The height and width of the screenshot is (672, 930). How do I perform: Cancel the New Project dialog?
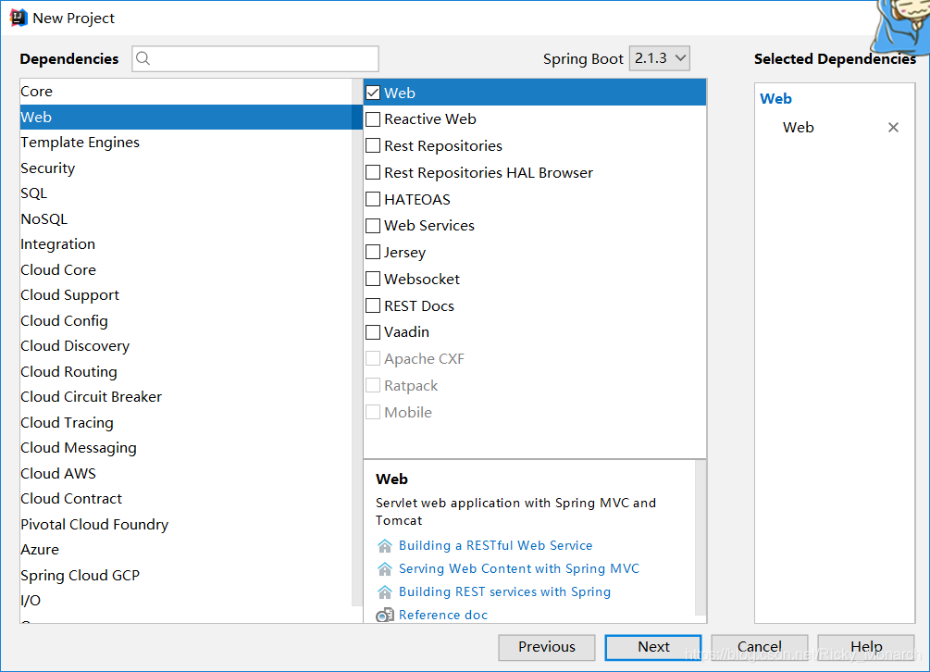pos(759,647)
